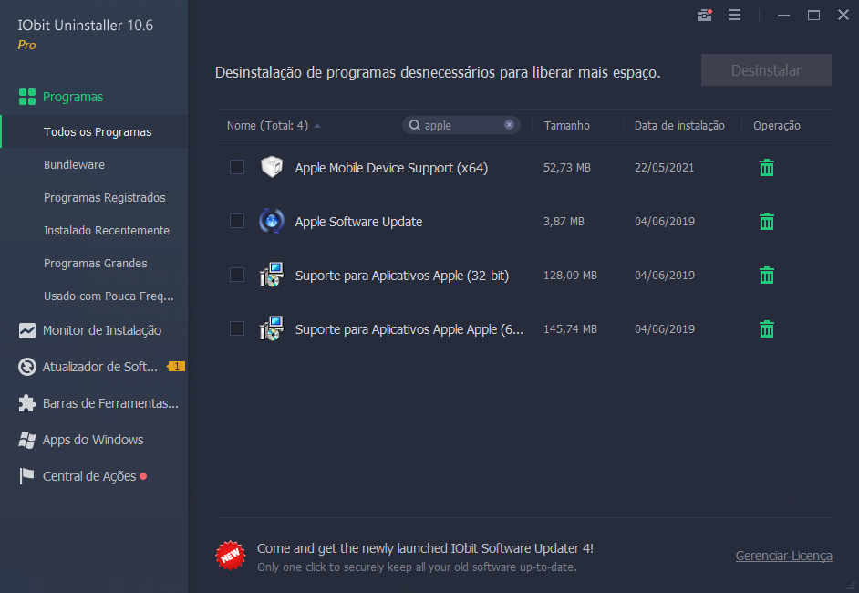Click the Monitor de Instalação chart icon
Screen dimensions: 859x593
point(26,330)
